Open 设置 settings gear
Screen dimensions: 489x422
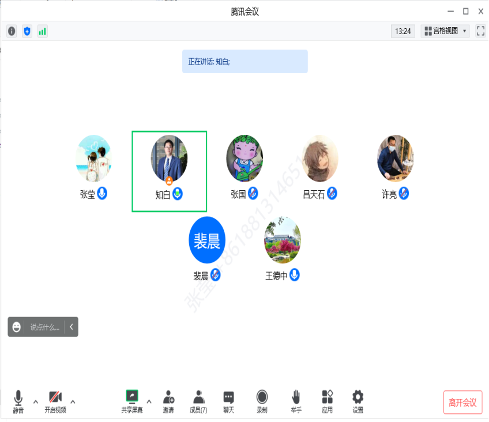(x=358, y=401)
